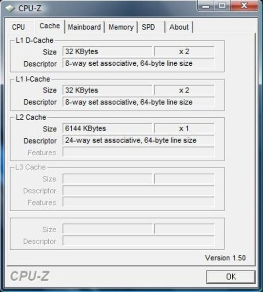Click L1 I-Cache count field x 2
This screenshot has height=292, width=263.
[184, 90]
